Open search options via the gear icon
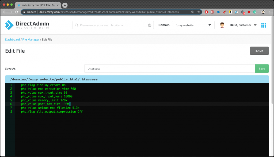This screenshot has height=157, width=274. pos(150,25)
